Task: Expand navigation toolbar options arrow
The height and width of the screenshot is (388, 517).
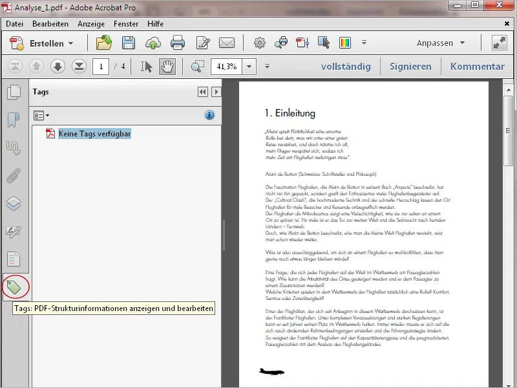Action: click(267, 67)
